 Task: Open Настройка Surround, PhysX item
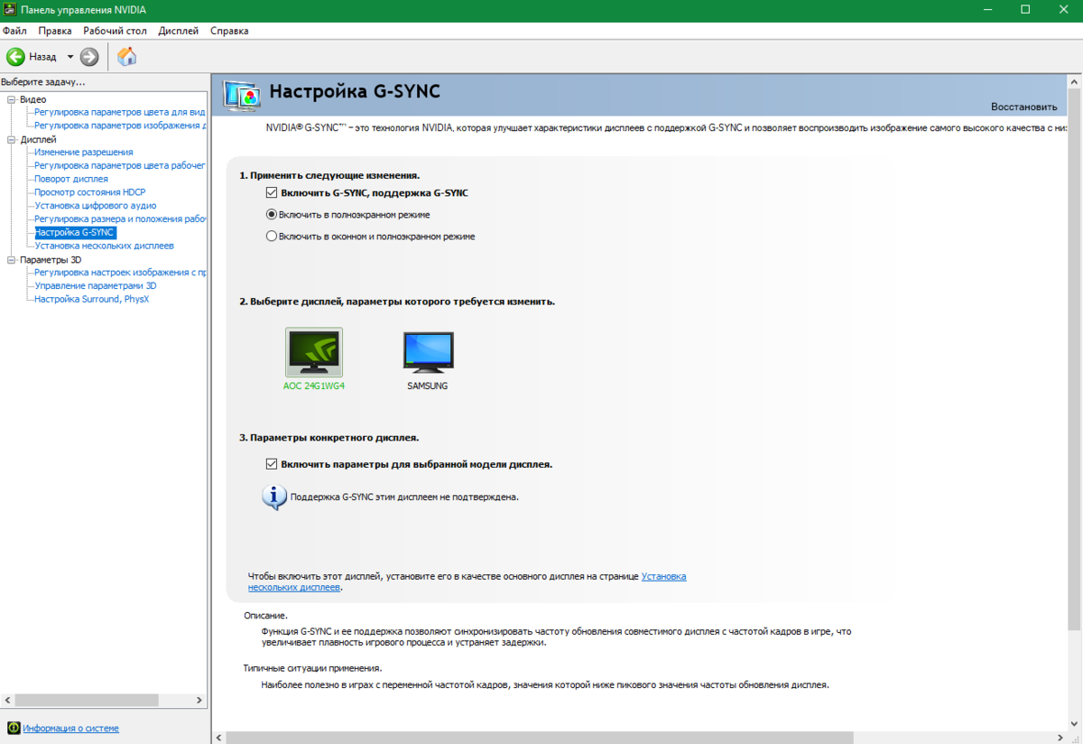click(x=91, y=299)
